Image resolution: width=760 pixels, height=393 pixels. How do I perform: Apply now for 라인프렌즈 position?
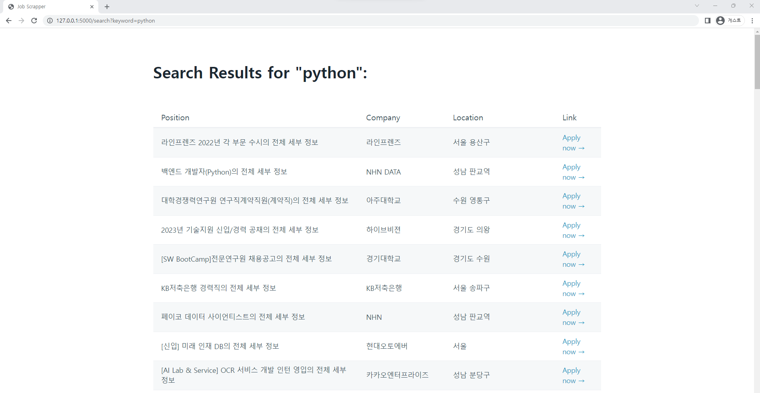tap(573, 143)
